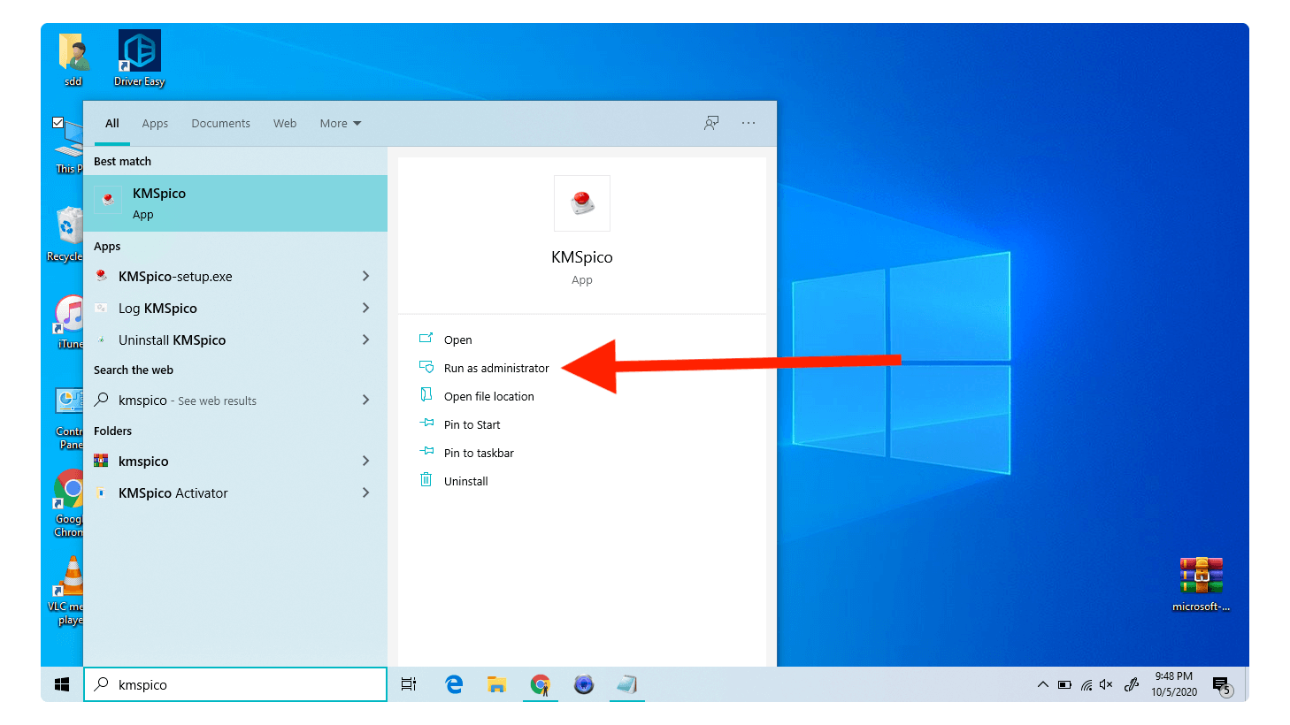1290x725 pixels.
Task: Show hidden system tray icons
Action: (1043, 684)
